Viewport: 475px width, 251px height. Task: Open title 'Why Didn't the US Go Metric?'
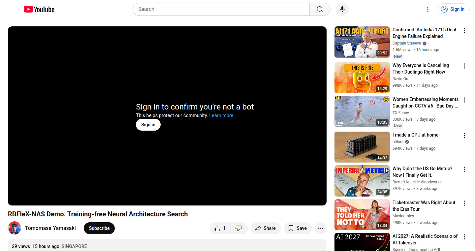422,172
